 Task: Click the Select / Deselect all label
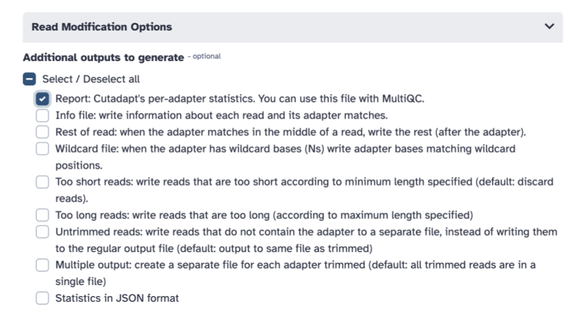[91, 79]
